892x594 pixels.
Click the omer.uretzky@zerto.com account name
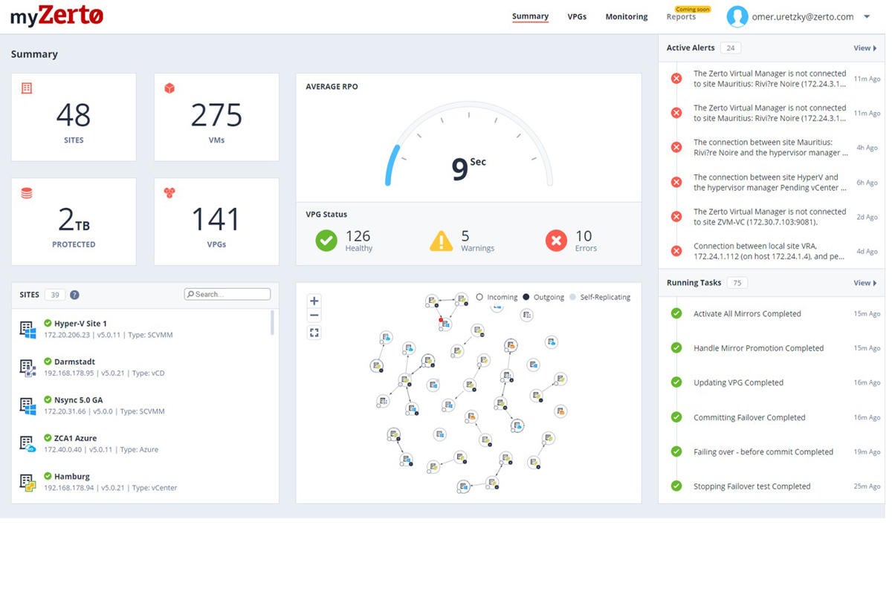tap(803, 16)
